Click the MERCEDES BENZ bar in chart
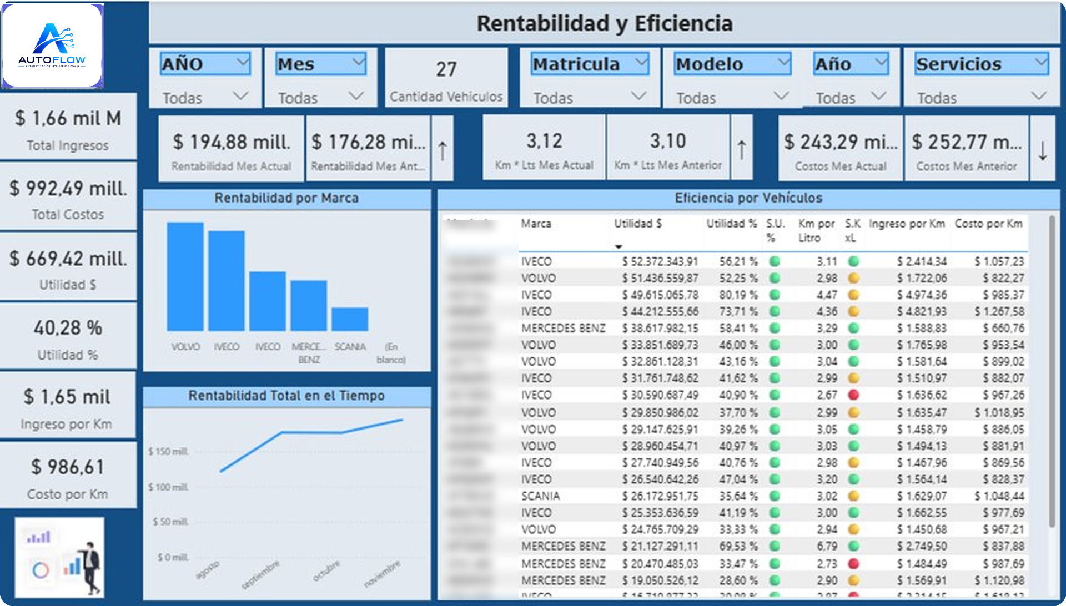This screenshot has width=1066, height=606. coord(309,306)
